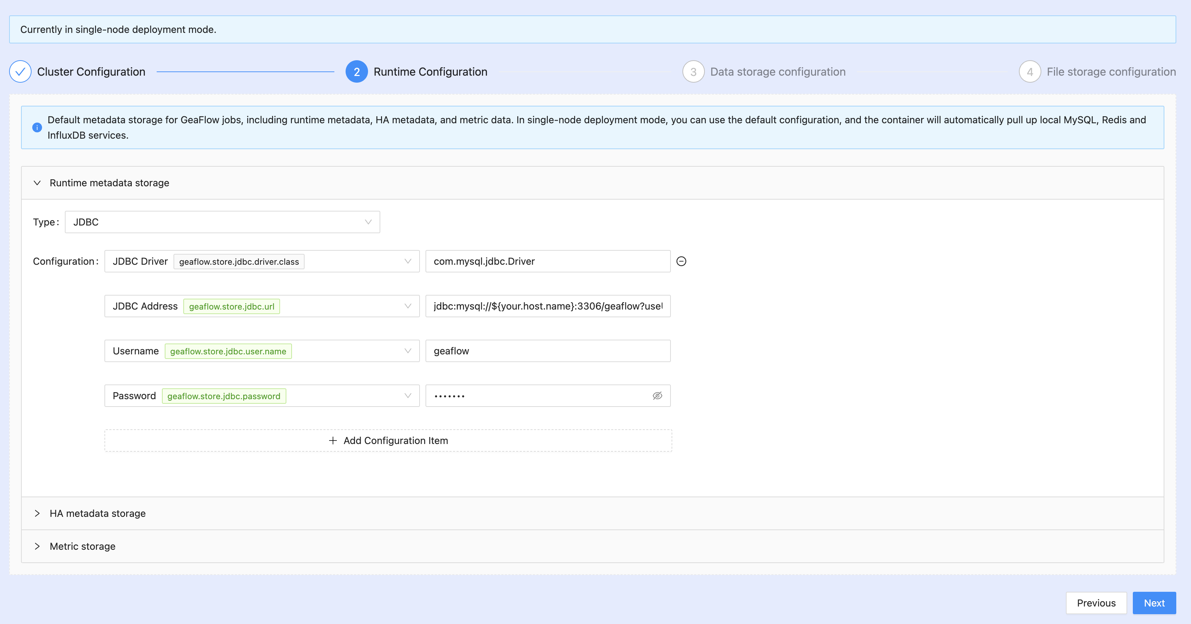The height and width of the screenshot is (624, 1191).
Task: Open the JDBC Address key dropdown
Action: click(x=407, y=306)
